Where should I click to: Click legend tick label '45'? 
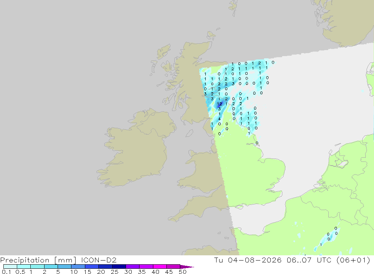coord(169,272)
